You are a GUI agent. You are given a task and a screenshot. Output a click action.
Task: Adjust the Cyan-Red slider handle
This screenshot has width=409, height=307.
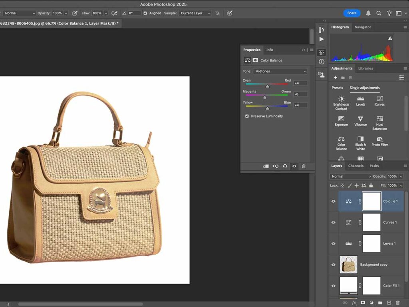267,86
